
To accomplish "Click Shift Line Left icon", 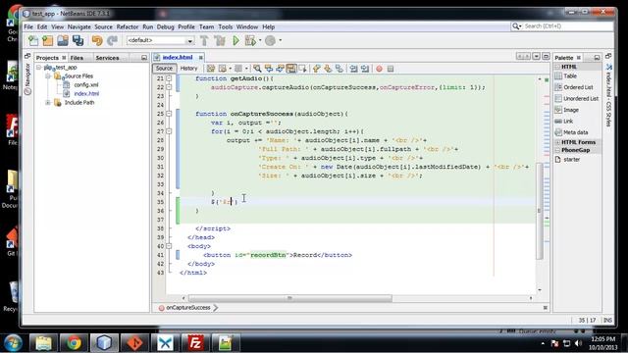I will [x=353, y=69].
